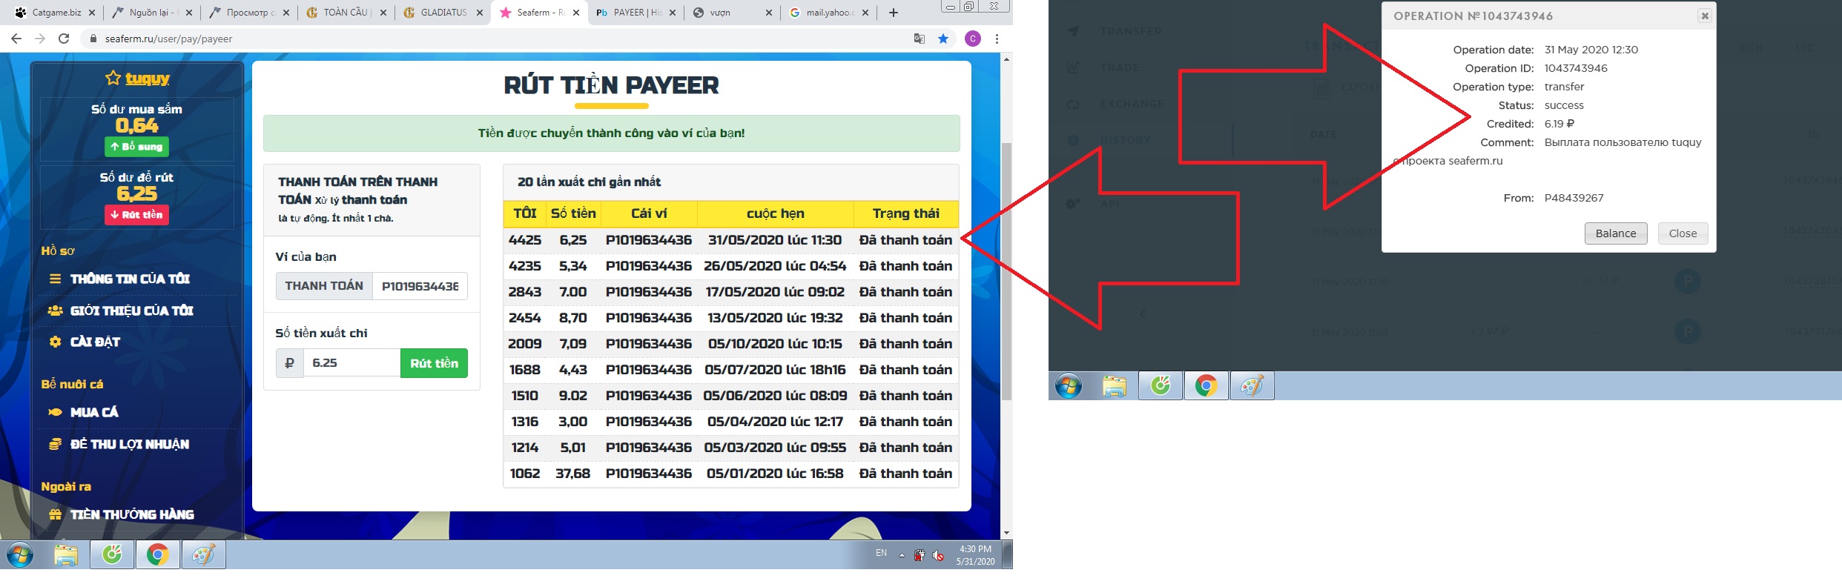Click the red Rút tiền sidebar button
The height and width of the screenshot is (584, 1842).
point(136,215)
